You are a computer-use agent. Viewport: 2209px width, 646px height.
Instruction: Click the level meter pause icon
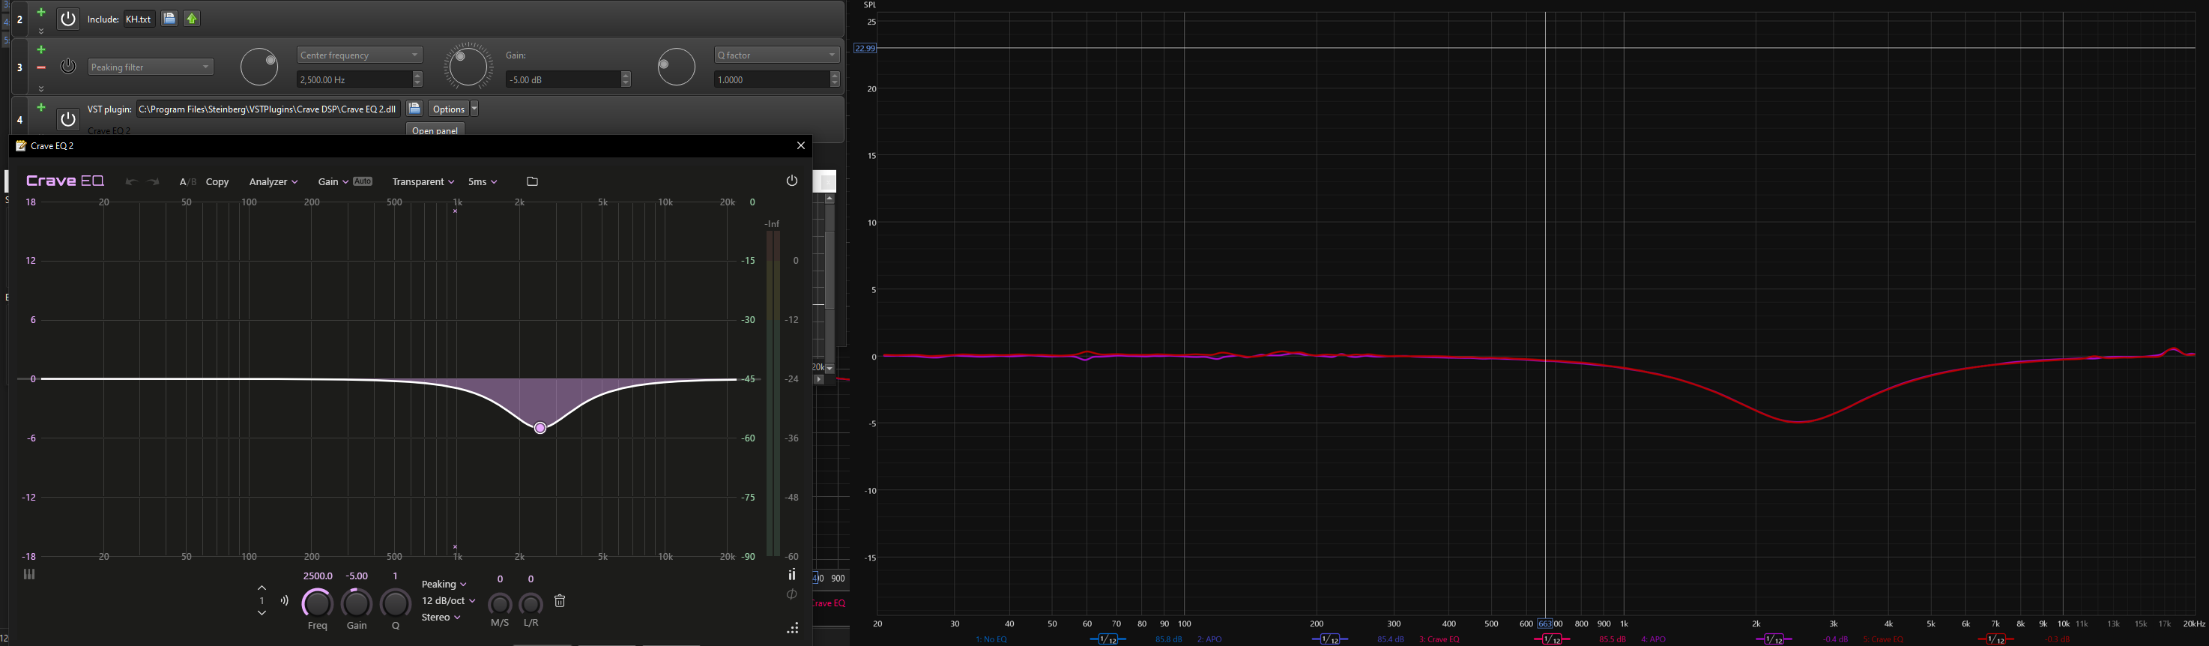pos(792,575)
